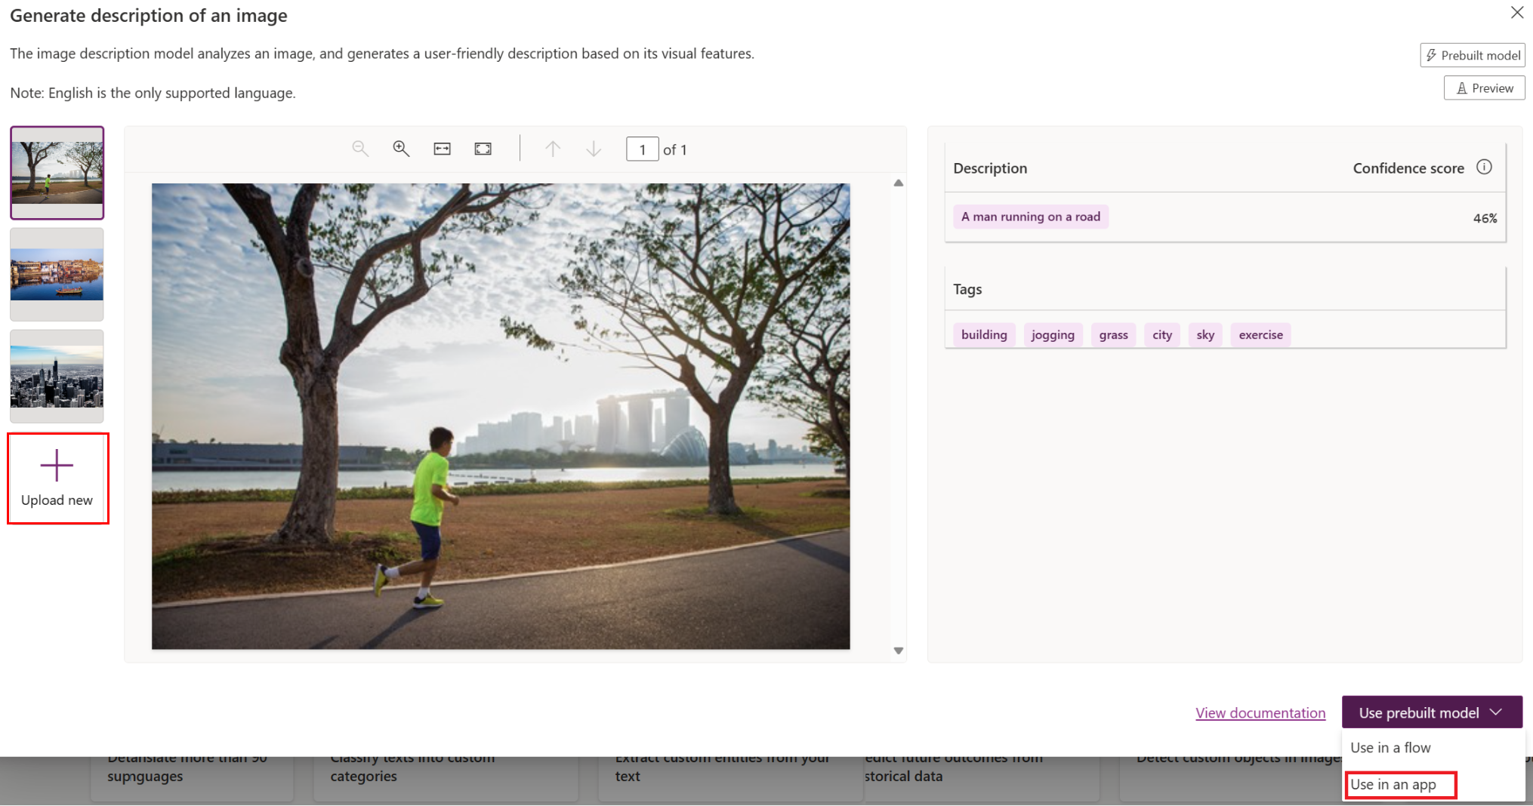Click the 'A man running on a road' description
This screenshot has height=806, width=1533.
[1030, 217]
